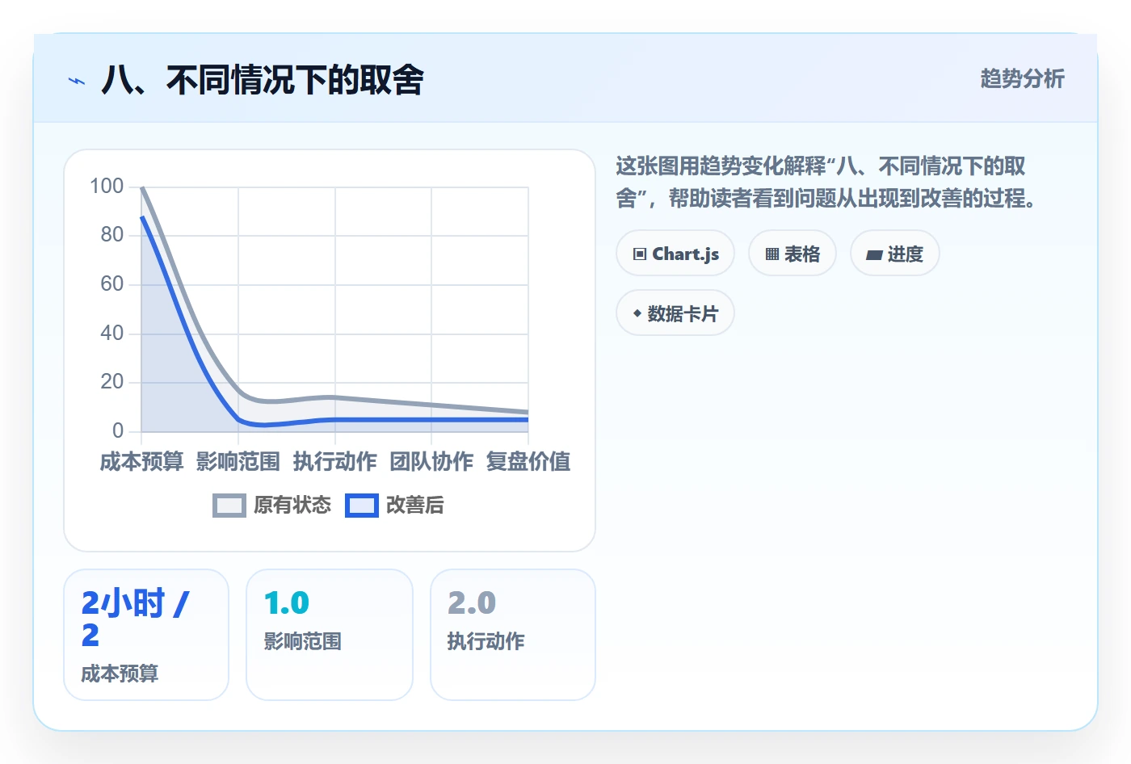Click the 2.0 value in 执行动作 card
Viewport: 1131px width, 764px height.
pyautogui.click(x=472, y=603)
